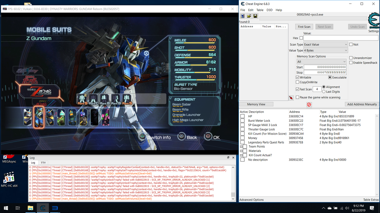Focus the Value input field
Image resolution: width=380 pixels, height=213 pixels.
341,38
